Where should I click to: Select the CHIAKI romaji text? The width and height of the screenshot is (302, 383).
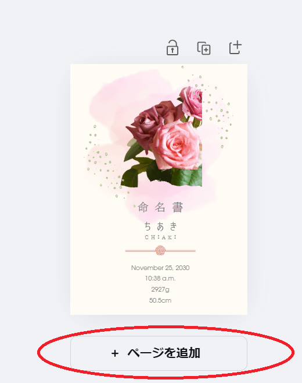160,237
